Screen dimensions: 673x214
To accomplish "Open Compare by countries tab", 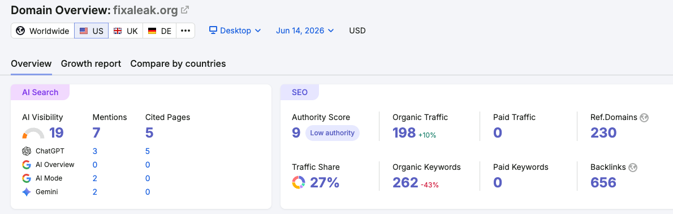I will 178,63.
